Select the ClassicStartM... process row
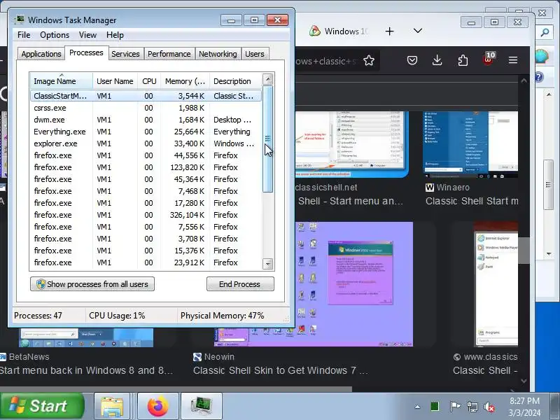The height and width of the screenshot is (420, 560). point(146,96)
